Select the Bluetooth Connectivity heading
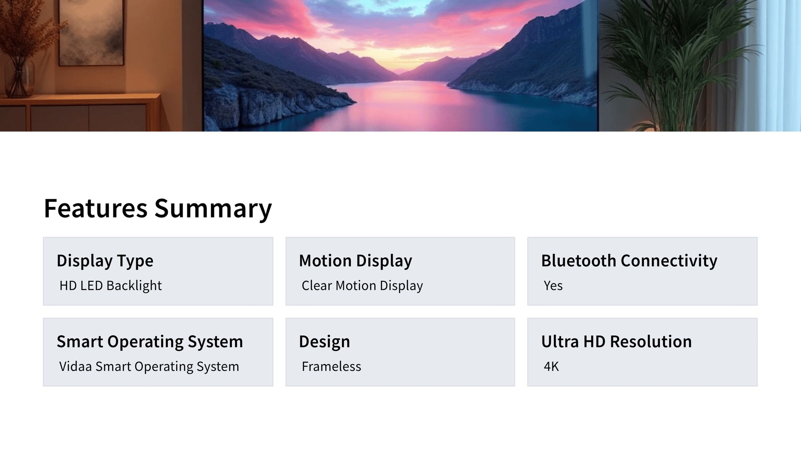801x451 pixels. 629,261
